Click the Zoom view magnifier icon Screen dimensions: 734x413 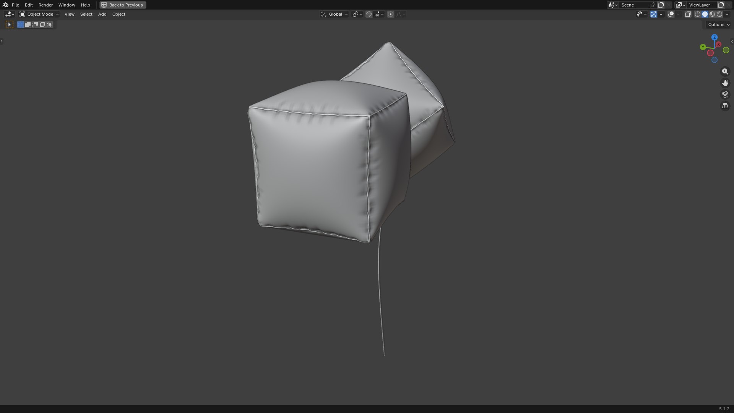[x=725, y=72]
